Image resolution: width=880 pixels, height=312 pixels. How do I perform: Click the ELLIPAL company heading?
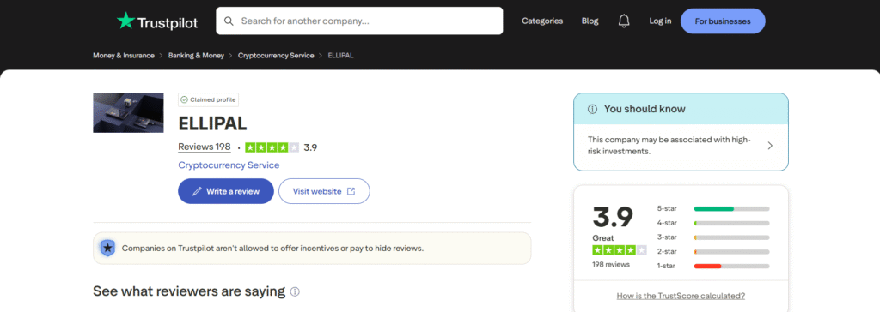(212, 123)
